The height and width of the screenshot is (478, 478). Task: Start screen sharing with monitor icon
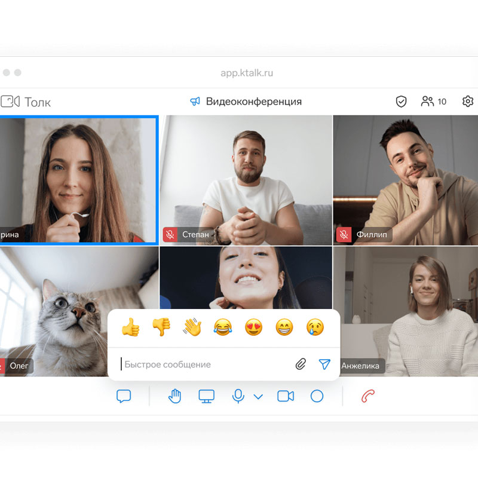click(207, 396)
